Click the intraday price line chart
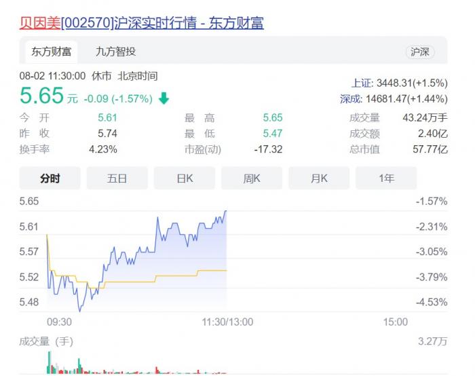Image resolution: width=475 pixels, height=376 pixels. [x=136, y=261]
